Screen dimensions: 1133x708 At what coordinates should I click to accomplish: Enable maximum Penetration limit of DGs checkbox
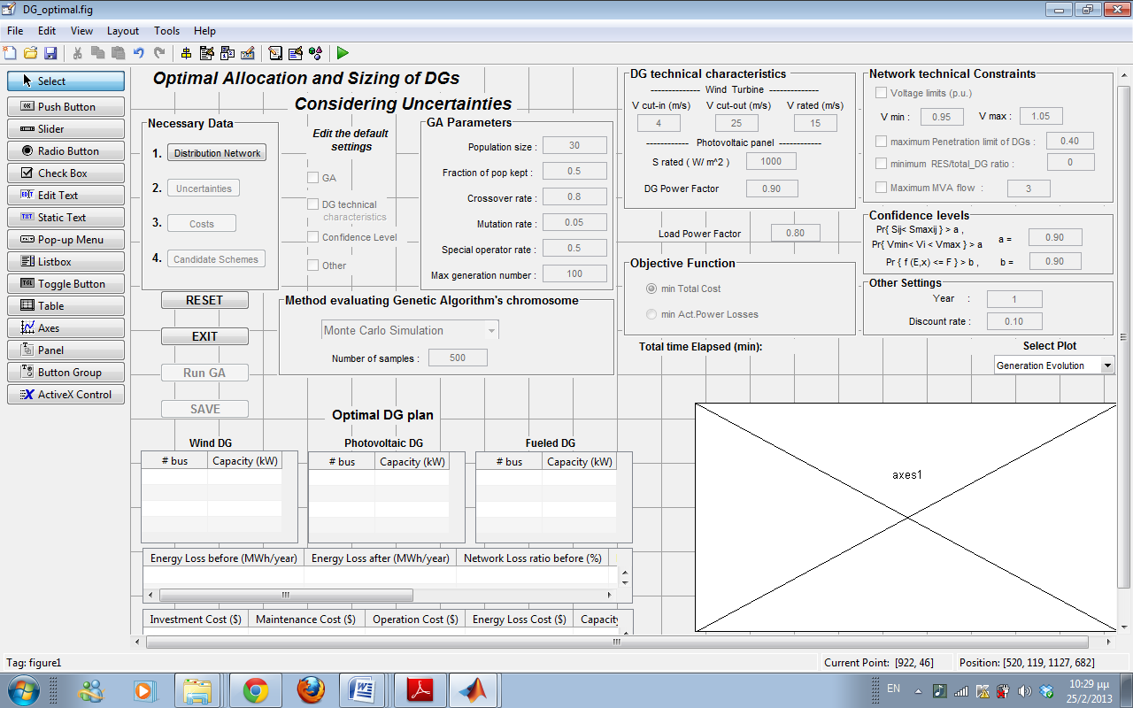881,142
